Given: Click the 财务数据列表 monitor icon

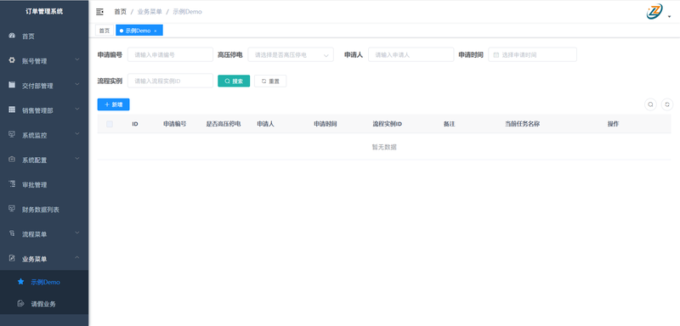Looking at the screenshot, I should click(12, 209).
